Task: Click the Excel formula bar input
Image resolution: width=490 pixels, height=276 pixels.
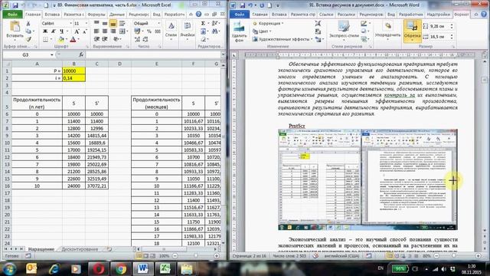Action: 153,54
